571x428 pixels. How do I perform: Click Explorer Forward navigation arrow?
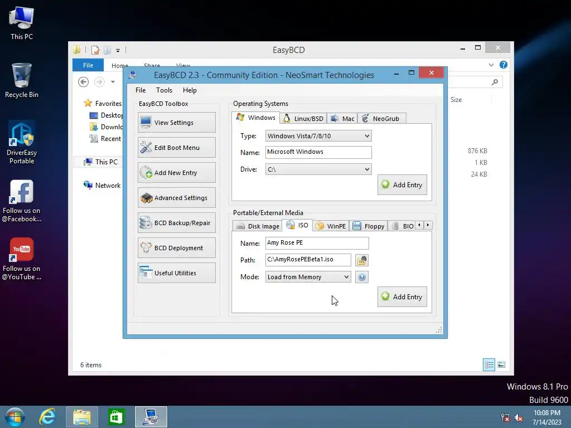point(99,82)
